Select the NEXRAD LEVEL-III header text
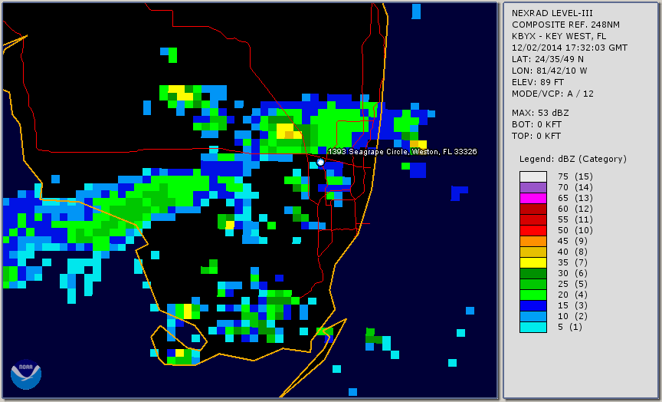Image resolution: width=662 pixels, height=402 pixels. (554, 13)
